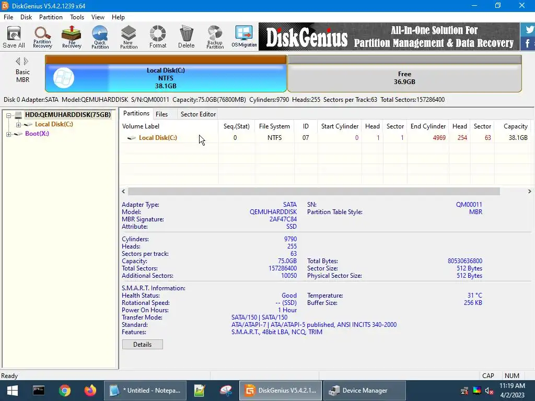
Task: Expand Boot(X:) tree node
Action: click(x=8, y=134)
